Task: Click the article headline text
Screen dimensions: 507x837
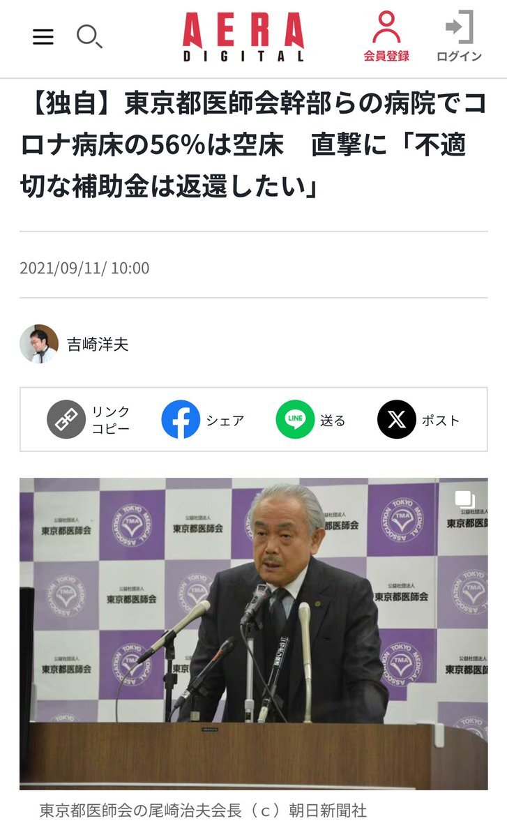Action: pos(253,146)
